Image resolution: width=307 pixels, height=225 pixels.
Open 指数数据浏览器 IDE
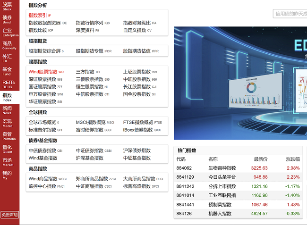[x=48, y=23]
